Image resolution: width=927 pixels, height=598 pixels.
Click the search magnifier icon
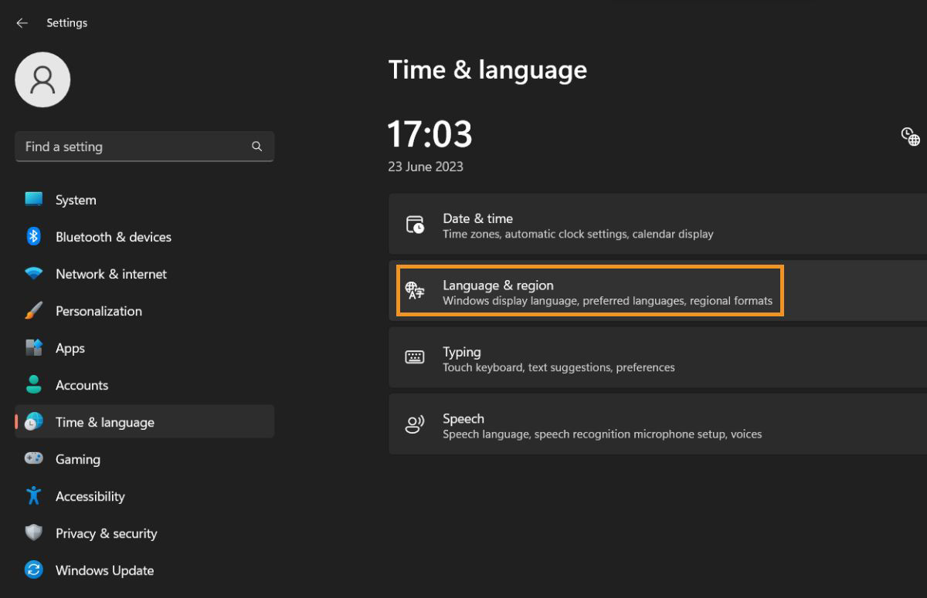tap(256, 147)
